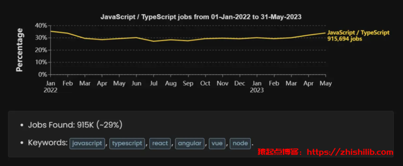403x166 pixels.
Task: Click the 915,694 jobs legend value
Action: (x=344, y=39)
